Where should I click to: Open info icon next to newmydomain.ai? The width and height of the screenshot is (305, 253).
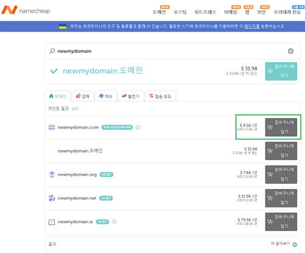pyautogui.click(x=114, y=222)
